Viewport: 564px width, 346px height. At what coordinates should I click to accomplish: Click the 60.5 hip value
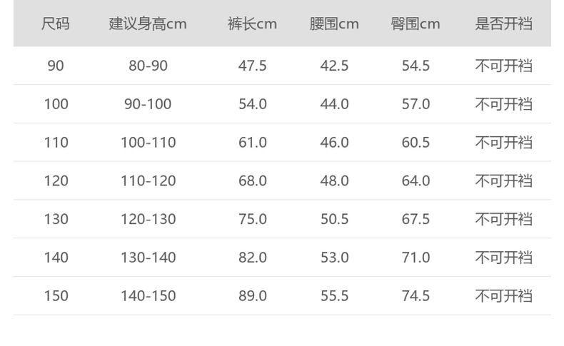pyautogui.click(x=416, y=143)
